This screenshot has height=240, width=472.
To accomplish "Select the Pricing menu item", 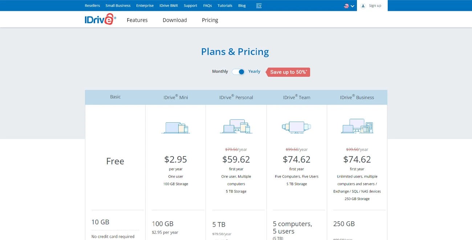I will tap(210, 20).
